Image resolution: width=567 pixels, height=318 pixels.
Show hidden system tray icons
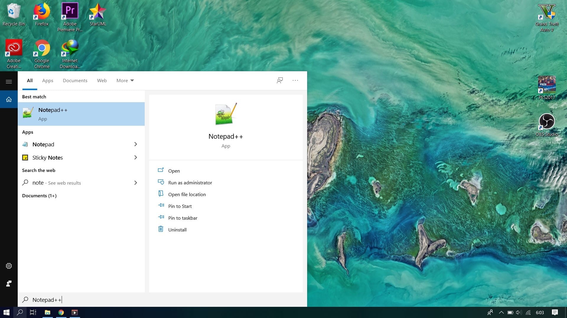(x=501, y=312)
